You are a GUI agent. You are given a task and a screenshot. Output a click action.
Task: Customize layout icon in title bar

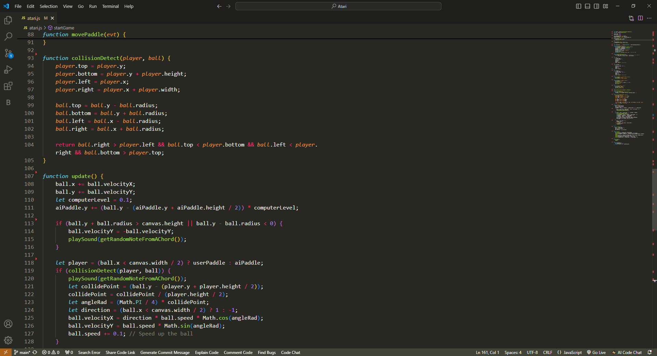tap(605, 6)
